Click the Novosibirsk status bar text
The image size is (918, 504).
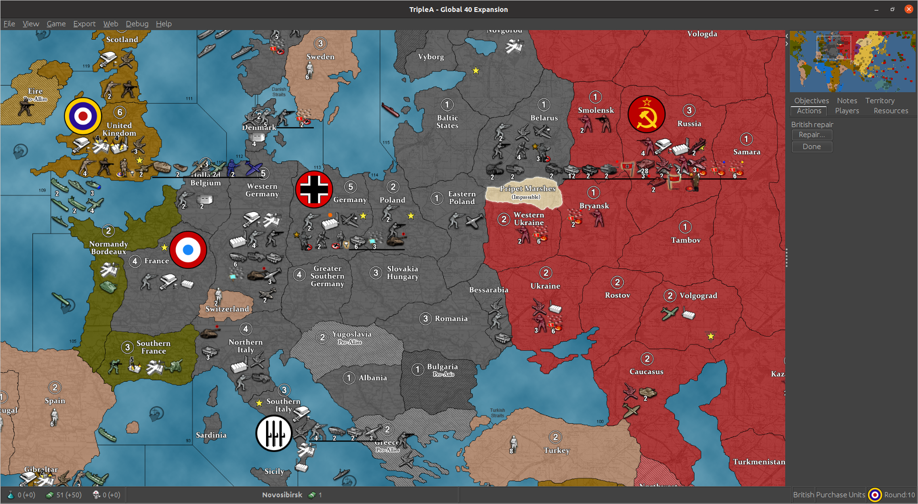(x=282, y=495)
